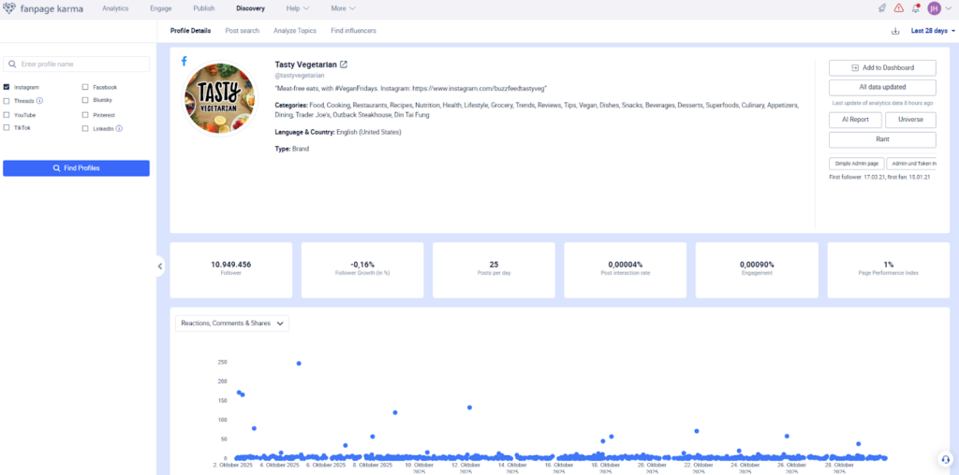
Task: Open the Find influencers tab
Action: [x=353, y=31]
